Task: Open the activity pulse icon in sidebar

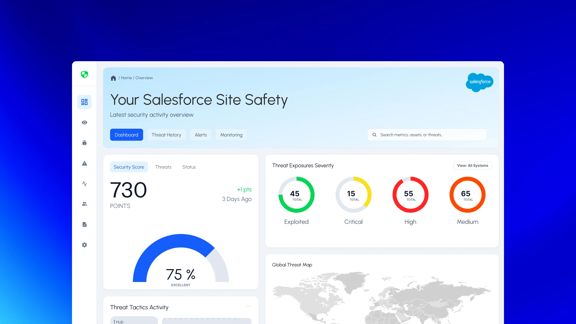Action: 84,184
